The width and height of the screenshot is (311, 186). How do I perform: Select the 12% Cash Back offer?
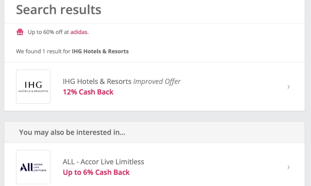coord(88,92)
